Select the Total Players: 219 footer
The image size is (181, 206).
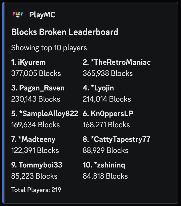(x=36, y=190)
